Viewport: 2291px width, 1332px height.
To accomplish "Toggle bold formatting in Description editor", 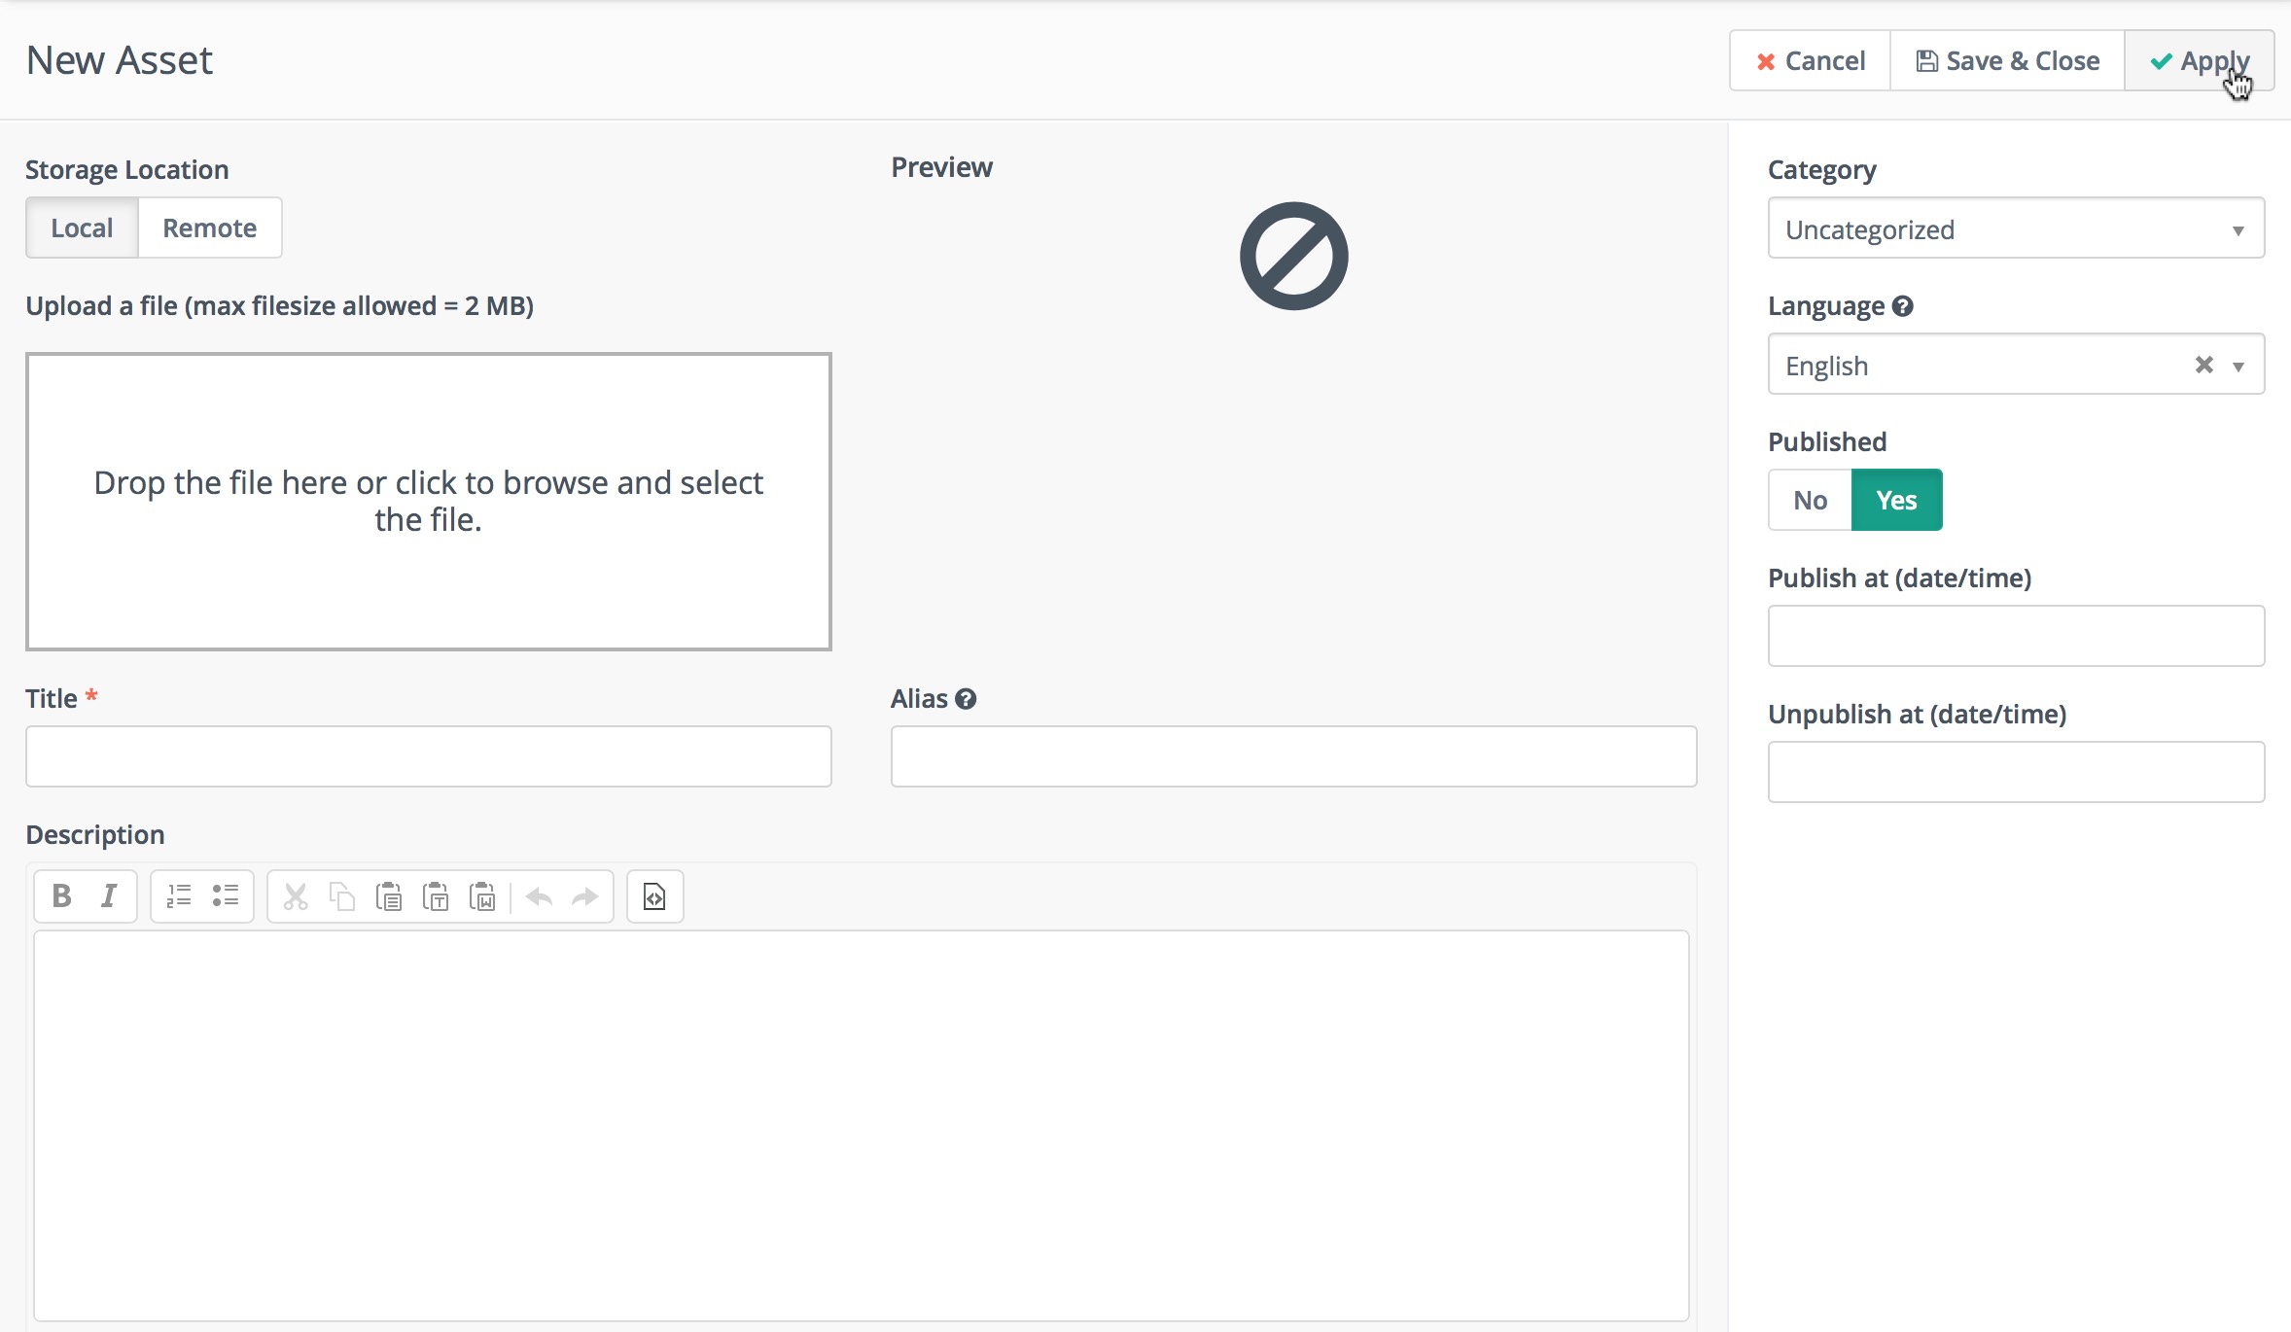I will (62, 895).
